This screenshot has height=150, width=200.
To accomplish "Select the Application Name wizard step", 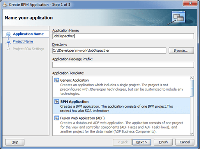I will click(x=28, y=34).
